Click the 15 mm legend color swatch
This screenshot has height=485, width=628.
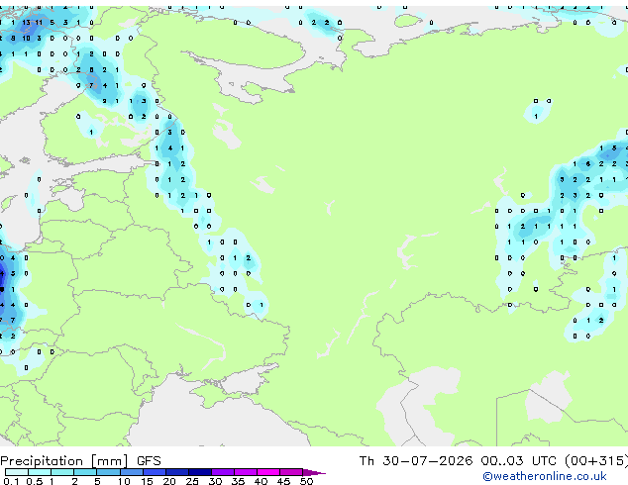(x=154, y=472)
